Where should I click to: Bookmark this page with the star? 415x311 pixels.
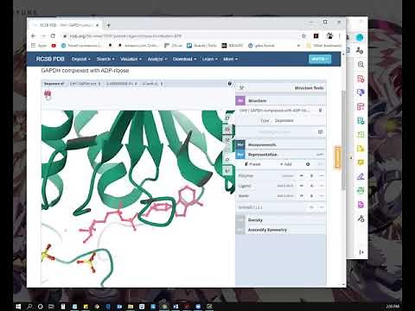[303, 36]
